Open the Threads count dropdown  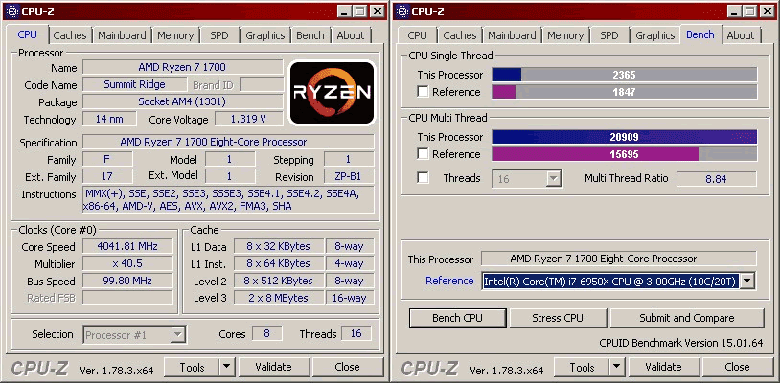[x=553, y=178]
